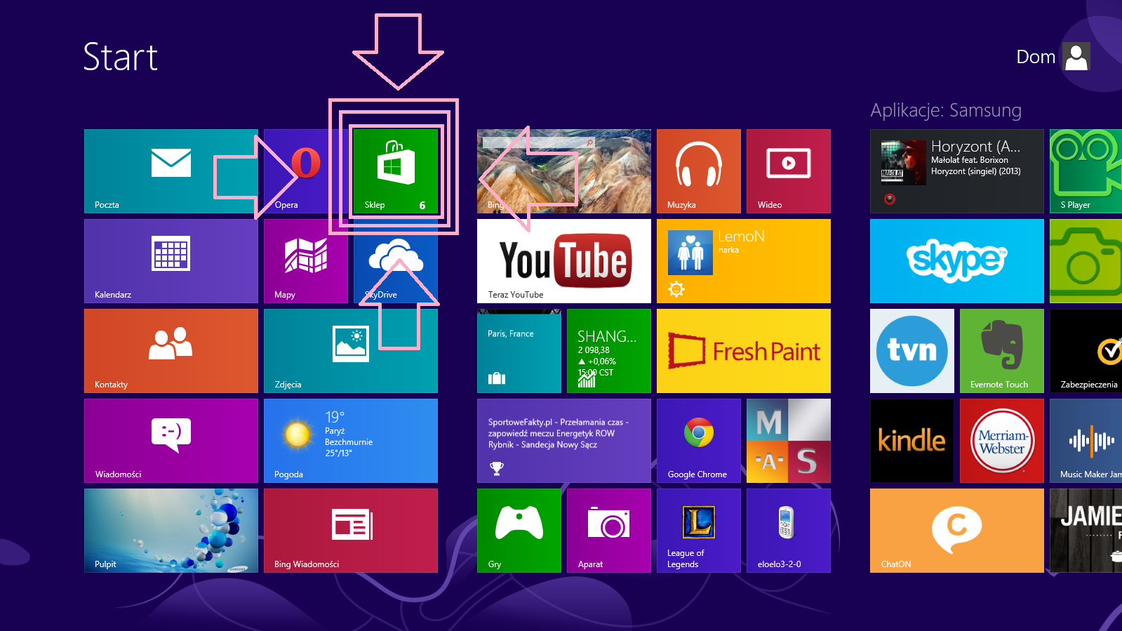This screenshot has height=631, width=1122.
Task: Open the Mapy maps tile
Action: pyautogui.click(x=306, y=261)
